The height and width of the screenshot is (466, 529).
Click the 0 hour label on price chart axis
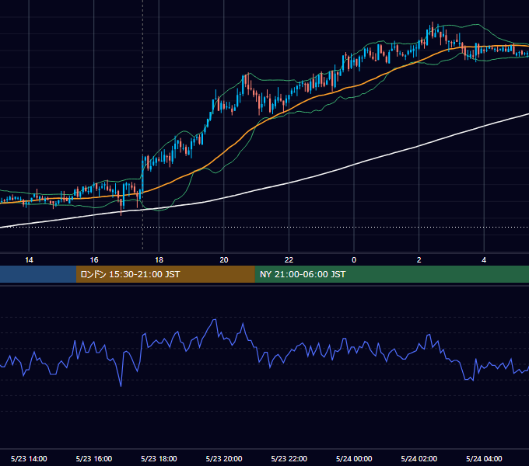pyautogui.click(x=354, y=260)
